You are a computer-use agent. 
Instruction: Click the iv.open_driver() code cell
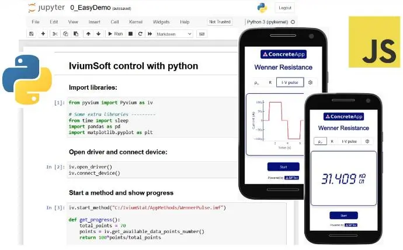coord(152,170)
